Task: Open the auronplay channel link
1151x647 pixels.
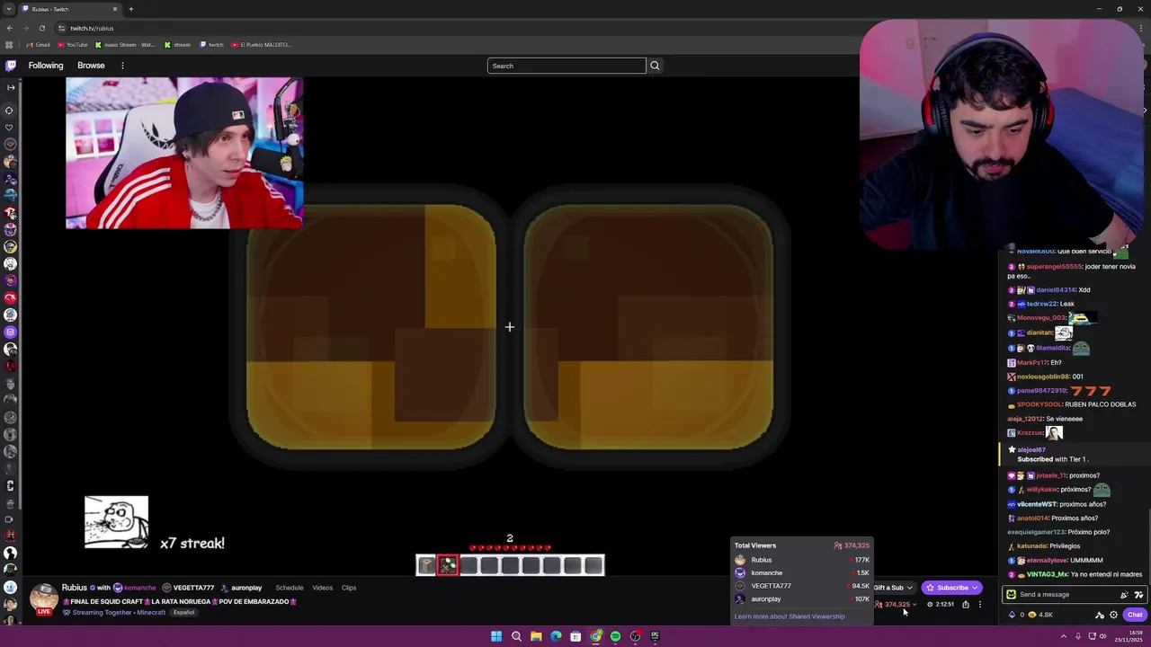Action: [x=246, y=588]
